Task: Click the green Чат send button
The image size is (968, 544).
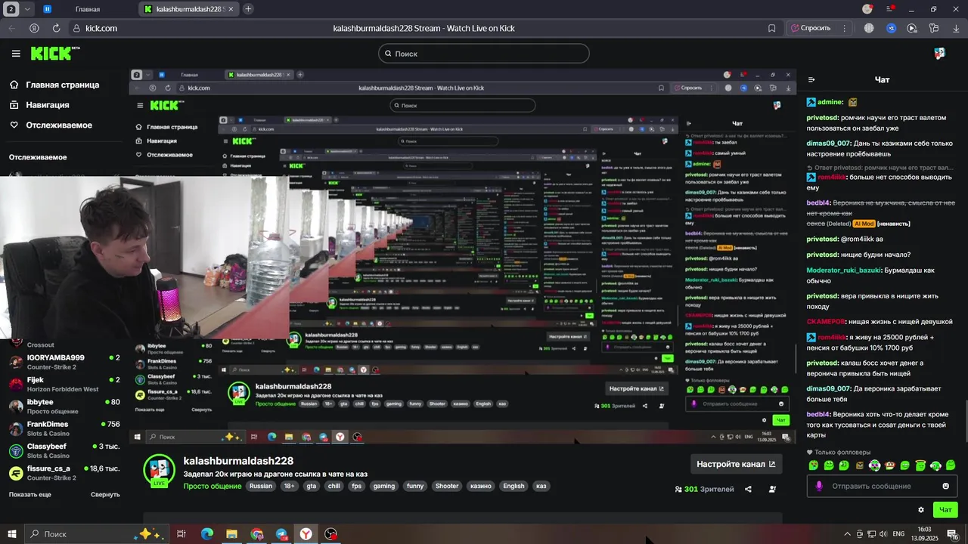Action: (x=945, y=510)
